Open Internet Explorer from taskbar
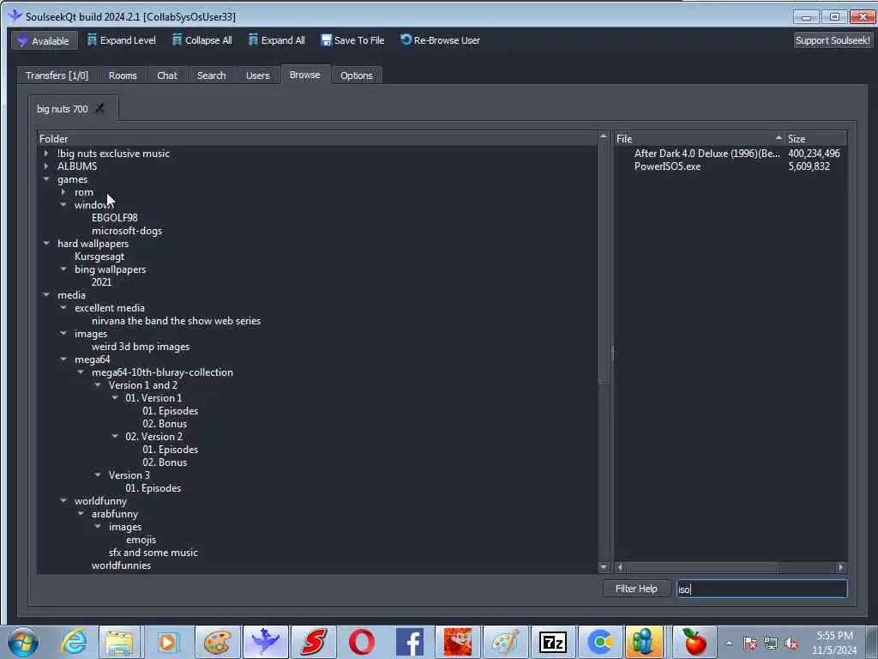The width and height of the screenshot is (878, 659). point(74,642)
